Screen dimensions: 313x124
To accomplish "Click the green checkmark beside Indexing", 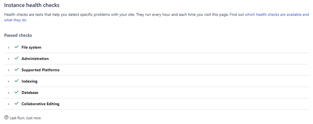I will pyautogui.click(x=17, y=81).
